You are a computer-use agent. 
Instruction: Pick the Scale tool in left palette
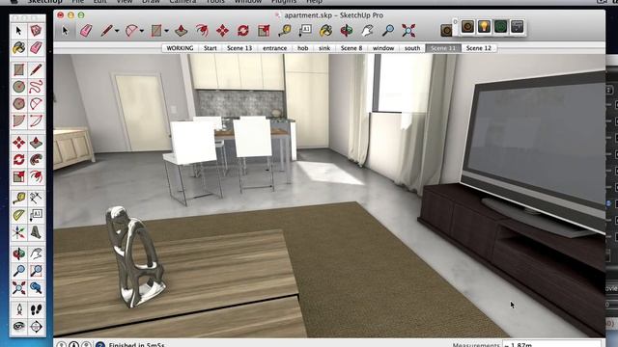(18, 176)
